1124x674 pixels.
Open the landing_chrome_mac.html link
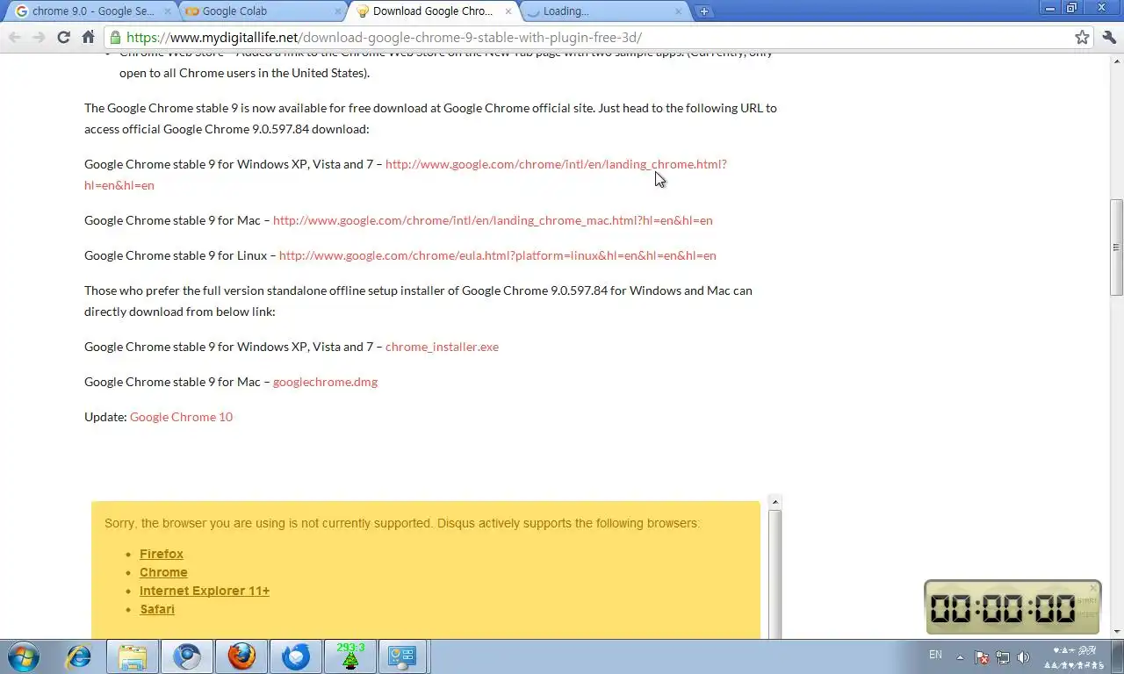[493, 220]
